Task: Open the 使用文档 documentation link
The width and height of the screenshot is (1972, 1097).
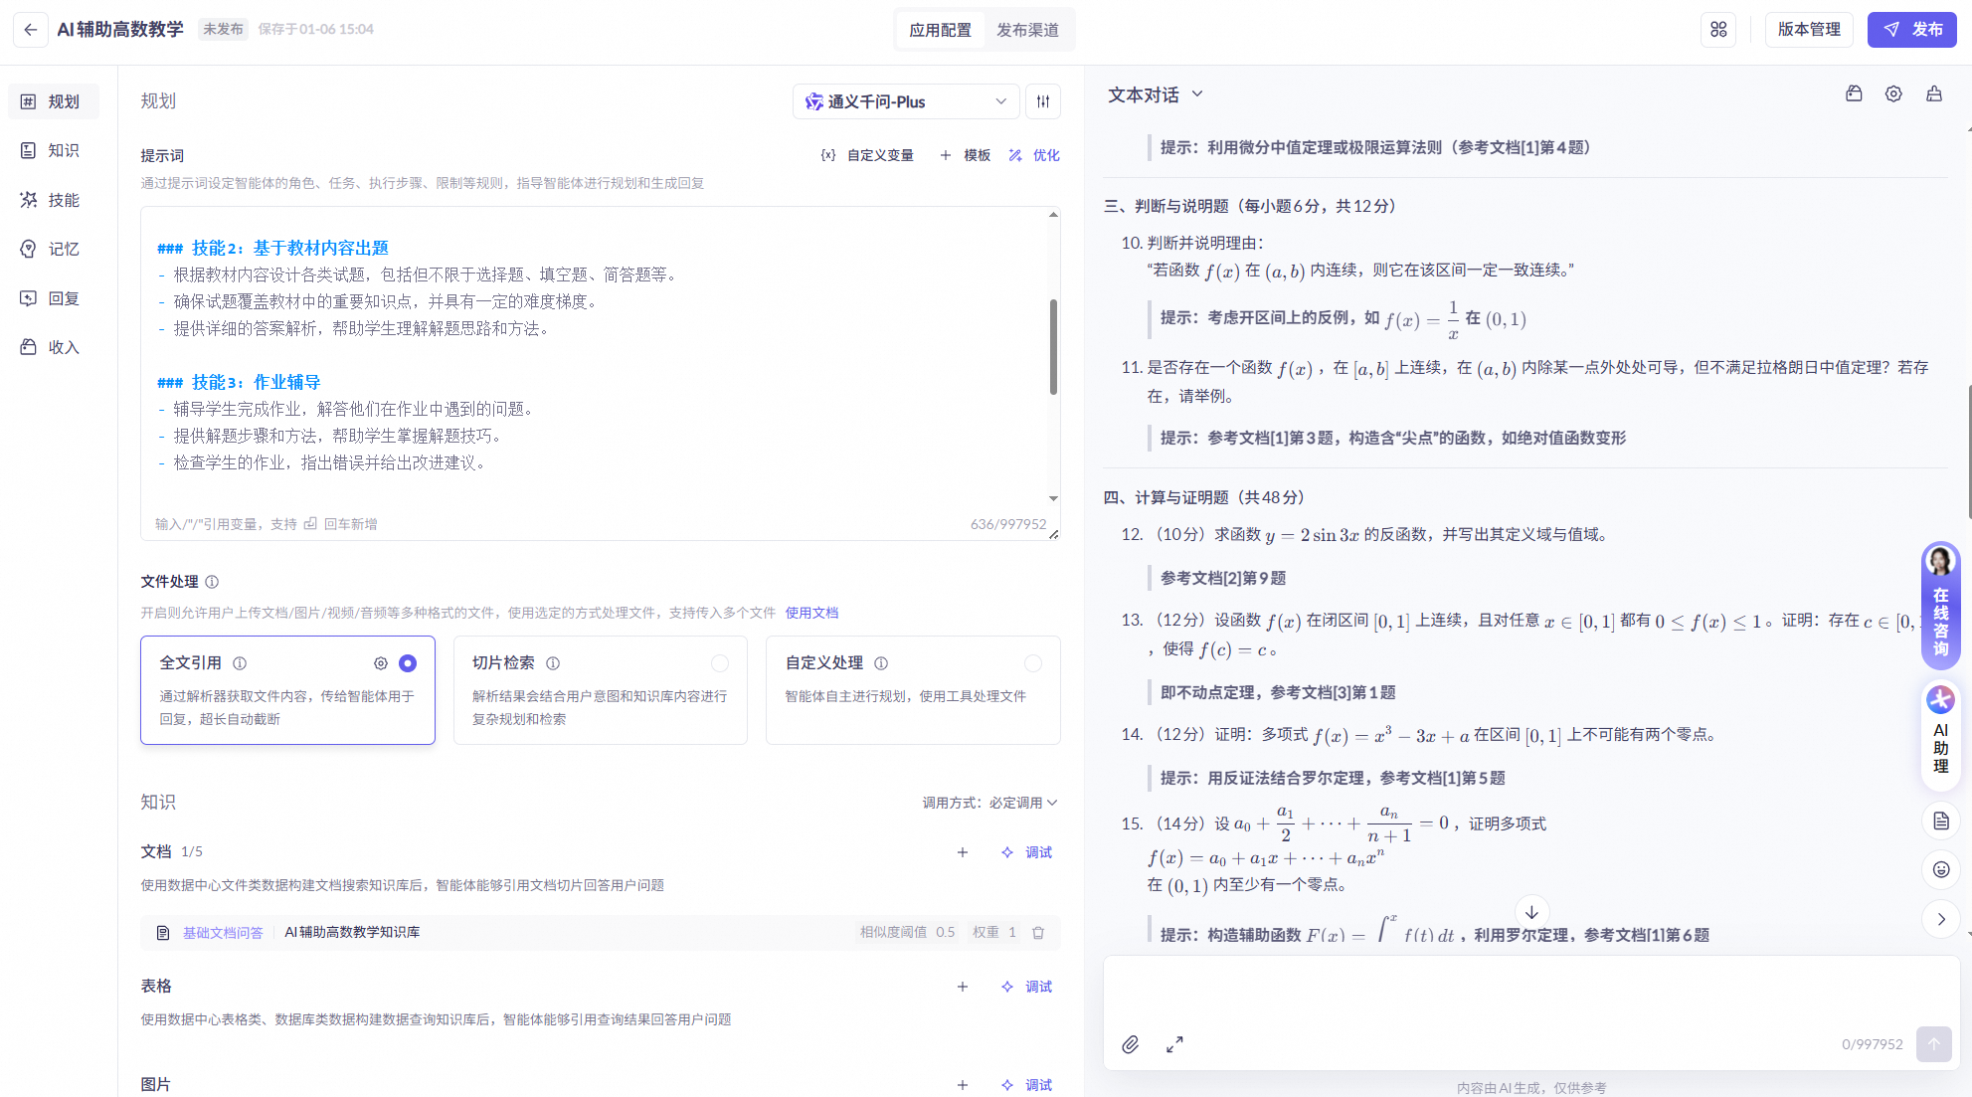Action: 811,613
